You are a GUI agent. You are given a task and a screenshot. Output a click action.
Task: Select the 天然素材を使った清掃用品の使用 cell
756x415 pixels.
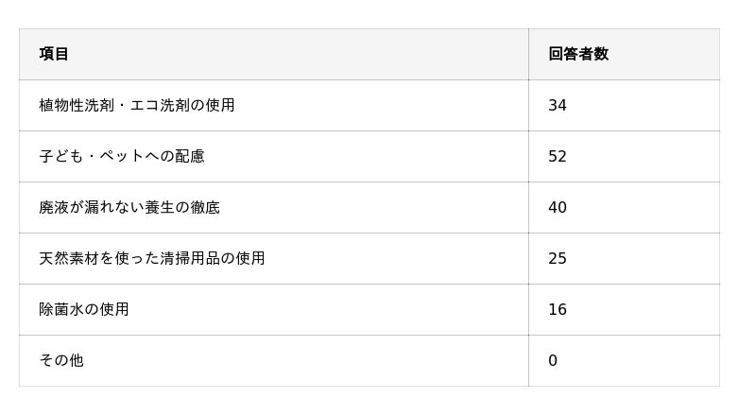click(152, 258)
